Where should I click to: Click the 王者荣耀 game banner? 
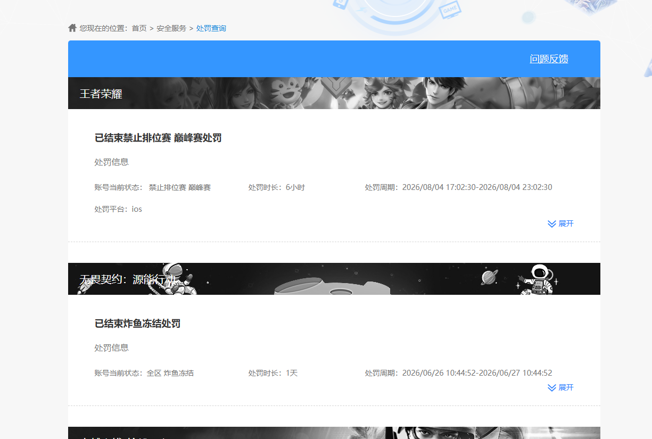click(334, 93)
